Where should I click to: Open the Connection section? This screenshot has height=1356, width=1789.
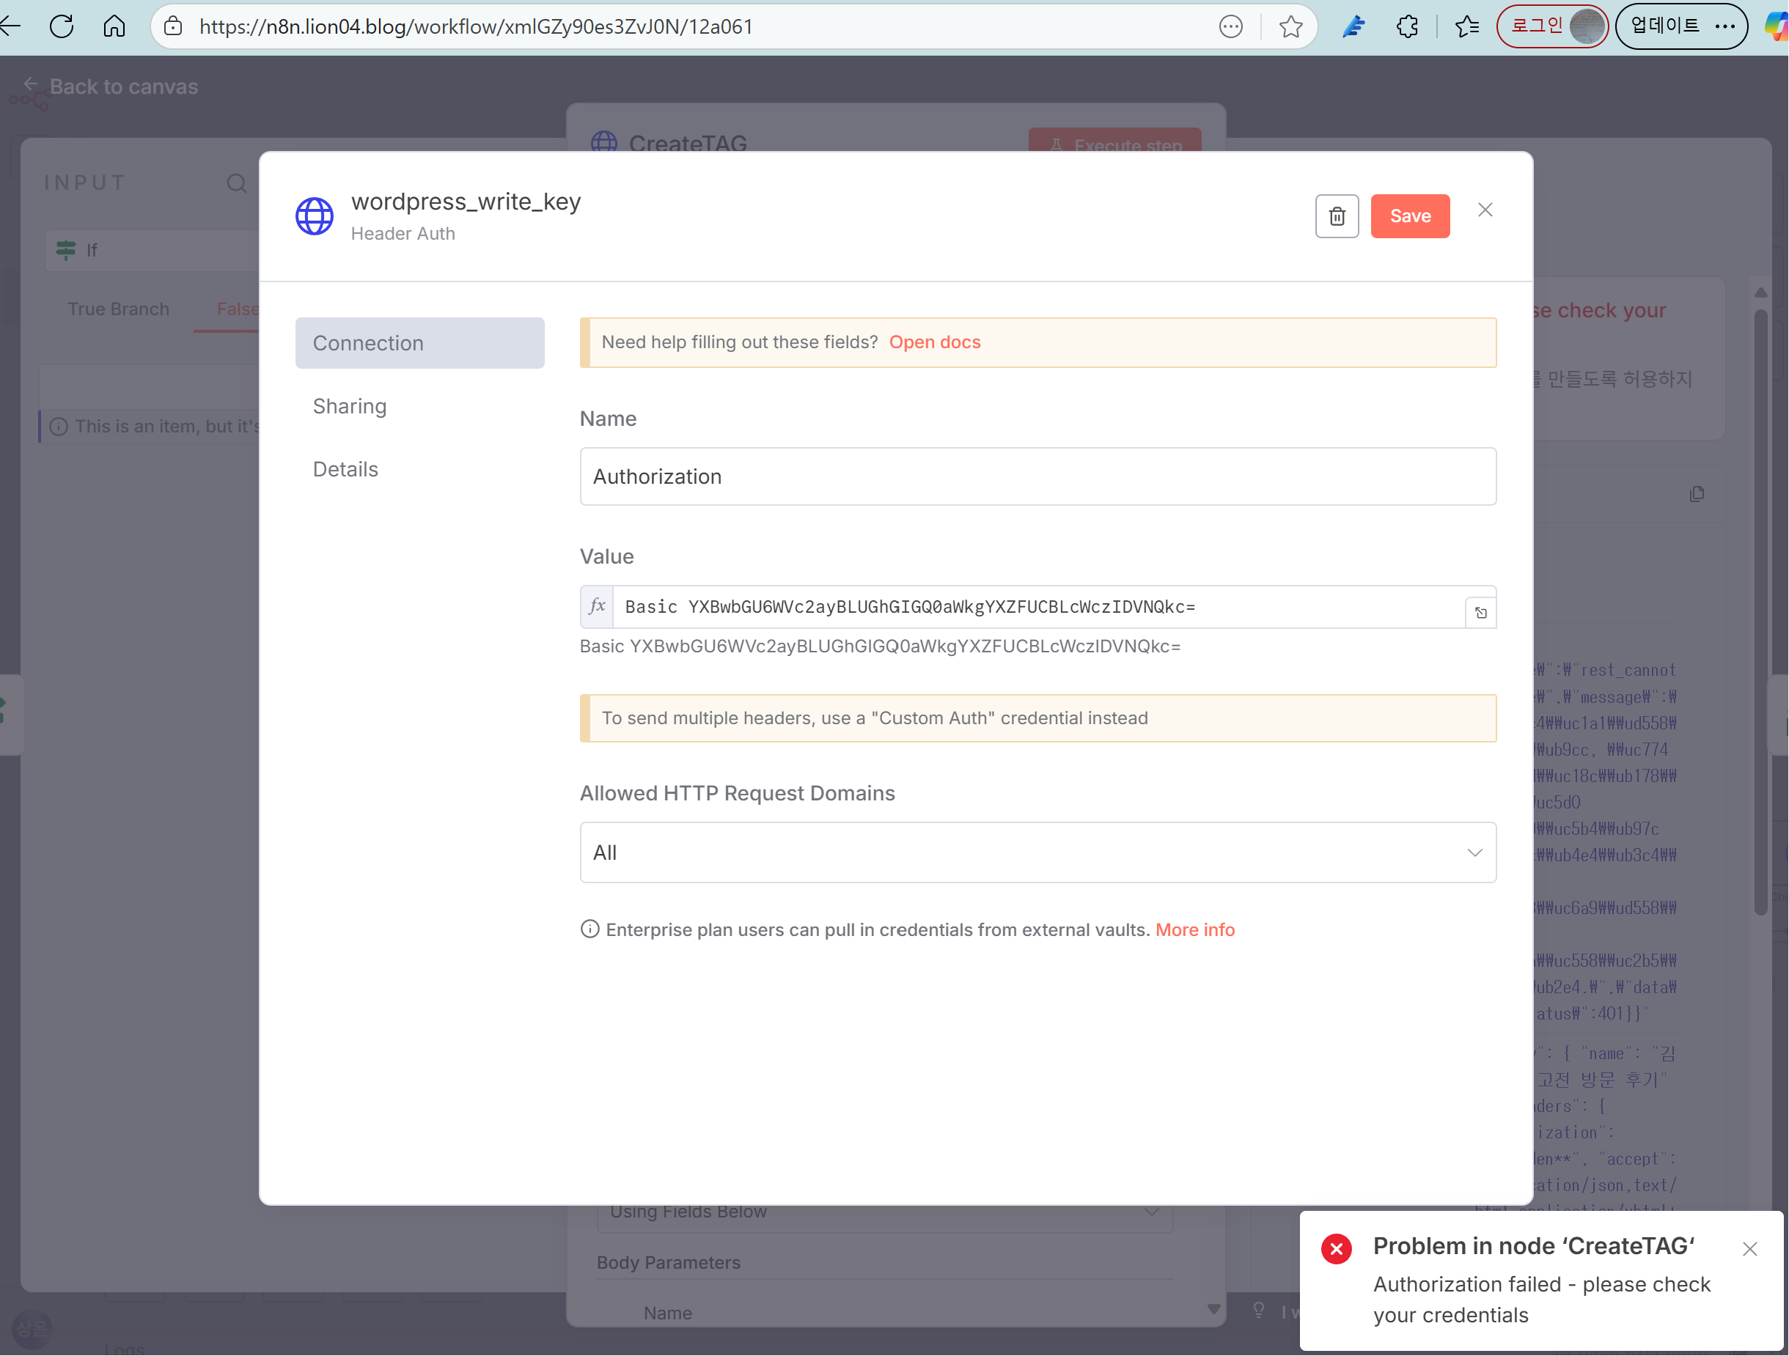pos(419,343)
